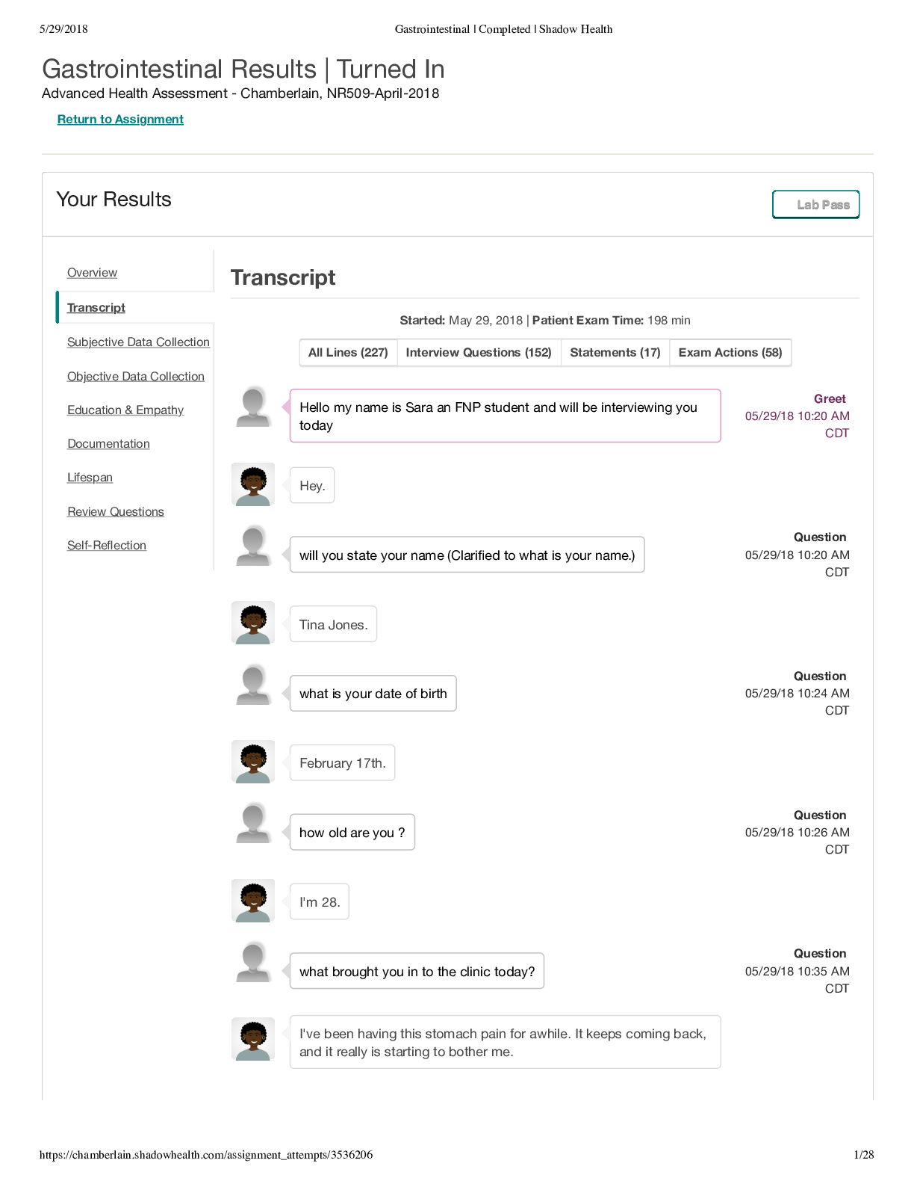Open the Self-Reflection section
This screenshot has width=914, height=1184.
[107, 546]
